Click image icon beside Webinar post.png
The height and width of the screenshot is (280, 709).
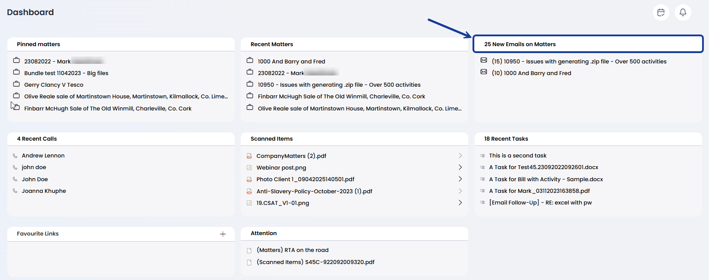(x=249, y=168)
